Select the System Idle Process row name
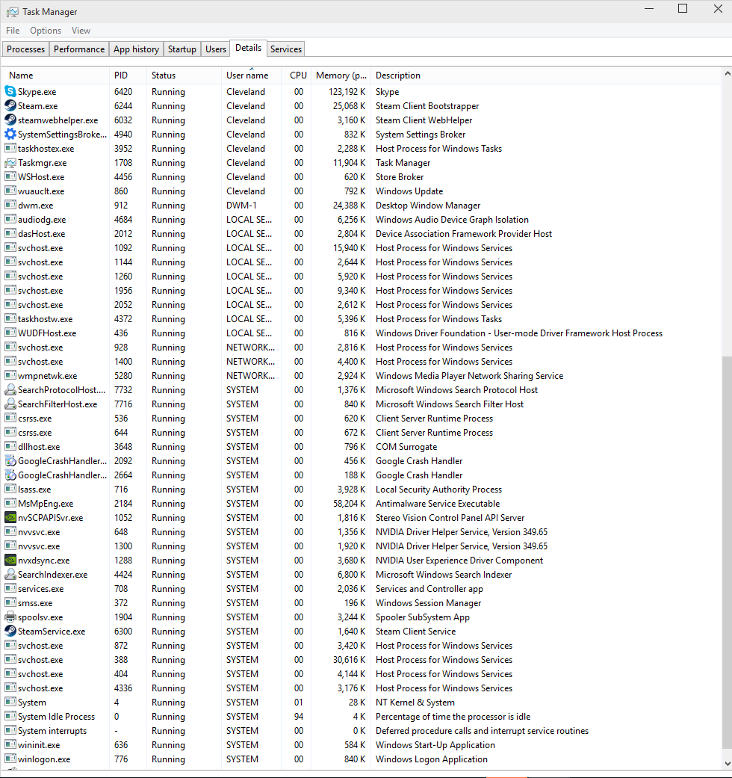This screenshot has width=732, height=778. [x=56, y=717]
